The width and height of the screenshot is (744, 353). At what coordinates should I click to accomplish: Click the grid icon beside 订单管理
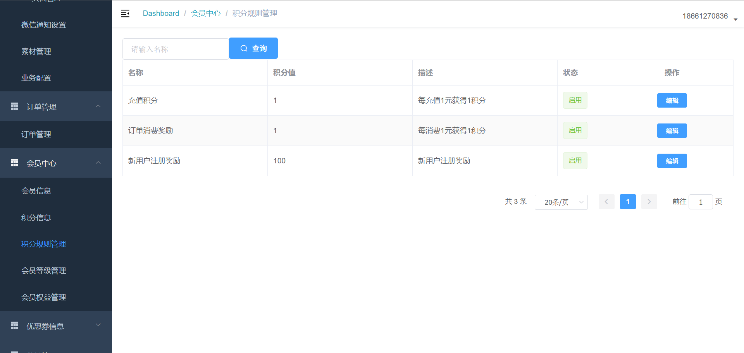15,106
